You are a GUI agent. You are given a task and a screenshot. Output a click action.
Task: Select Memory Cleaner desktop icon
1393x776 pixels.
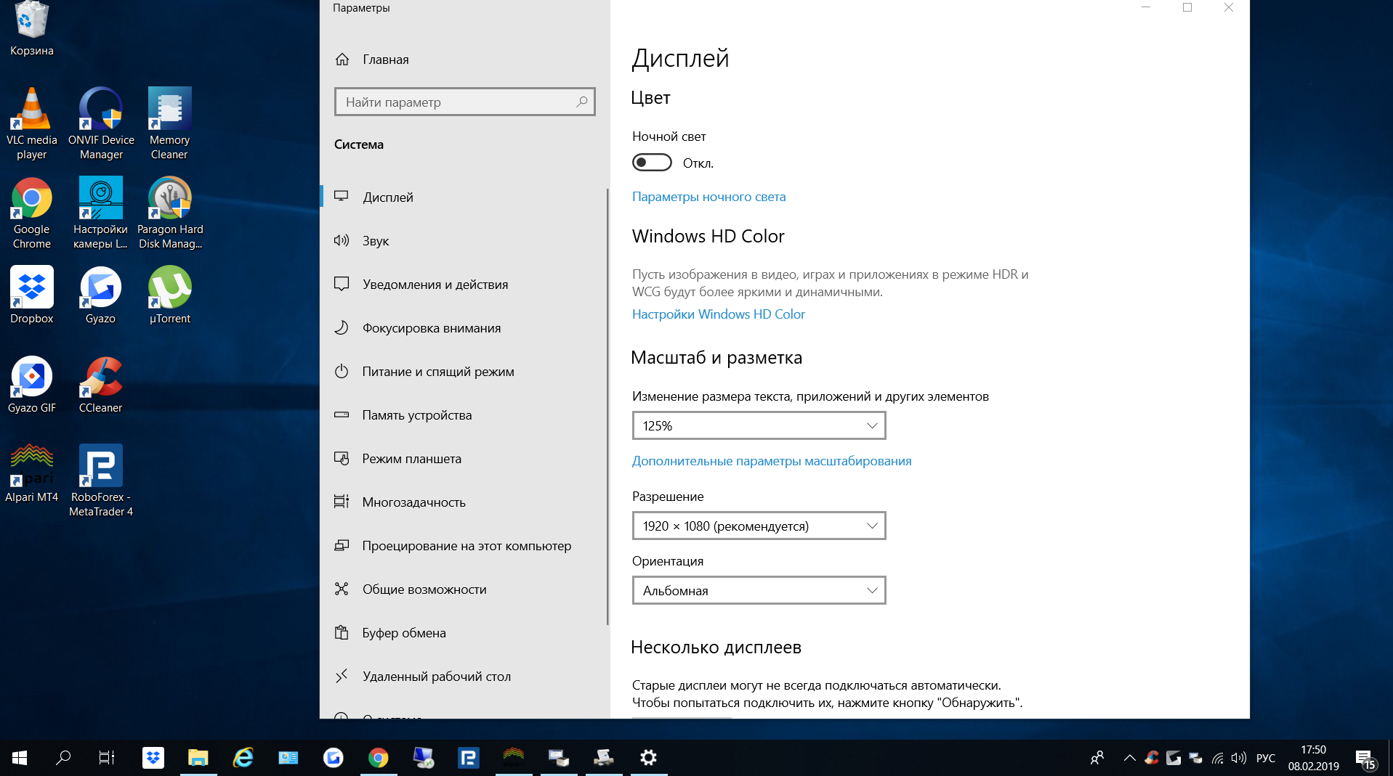click(169, 123)
